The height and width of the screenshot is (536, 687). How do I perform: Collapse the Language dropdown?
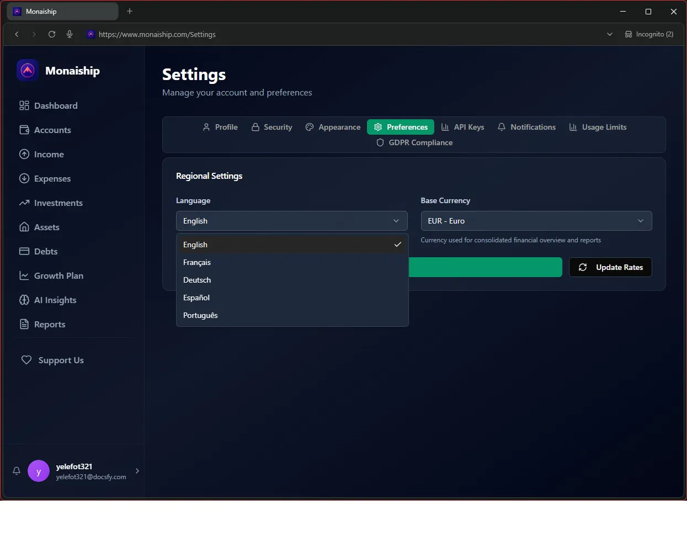[292, 221]
